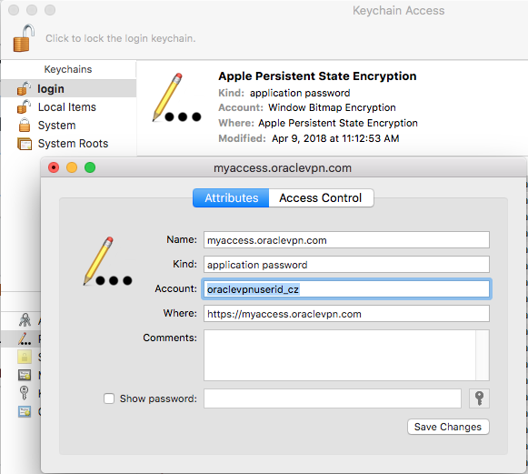Click the Keychains sidebar header
This screenshot has width=528, height=474.
(68, 69)
